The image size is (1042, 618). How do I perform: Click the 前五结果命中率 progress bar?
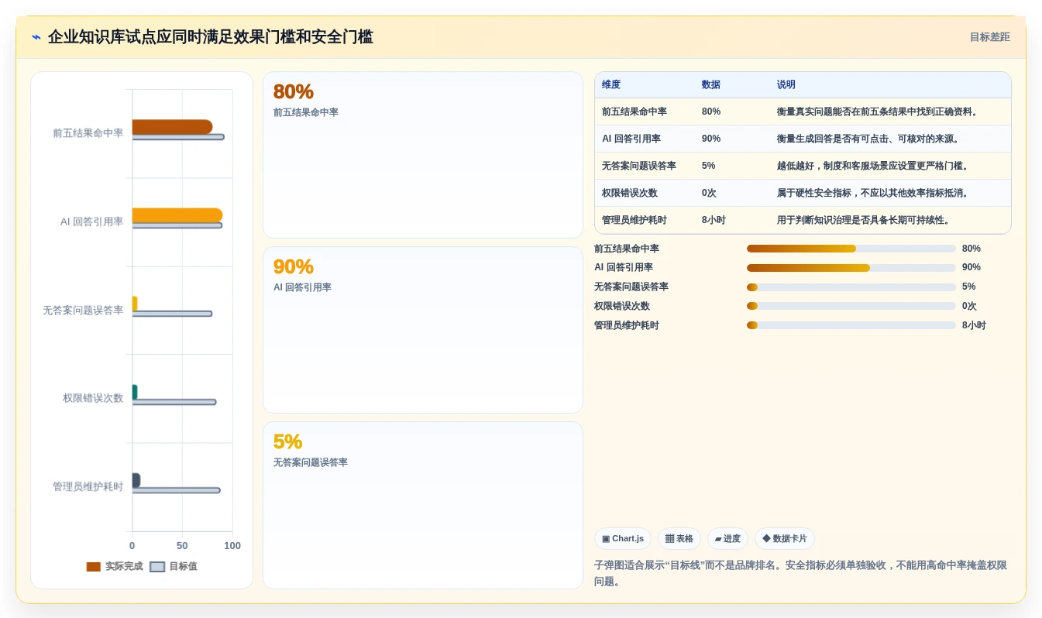tap(851, 249)
